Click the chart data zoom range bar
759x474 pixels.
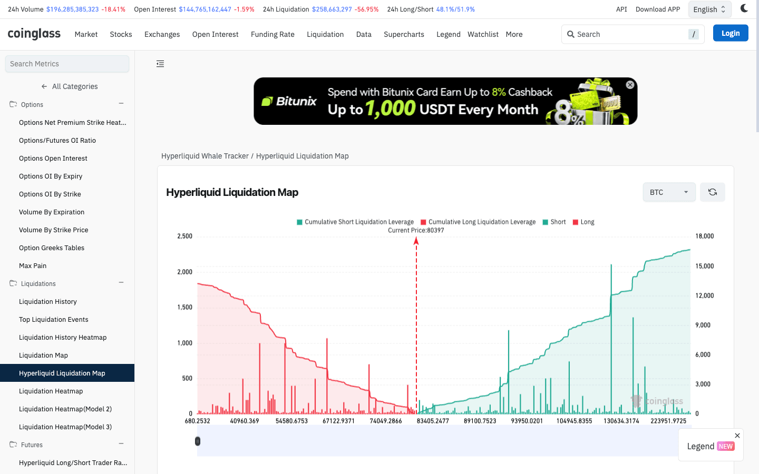tap(444, 441)
